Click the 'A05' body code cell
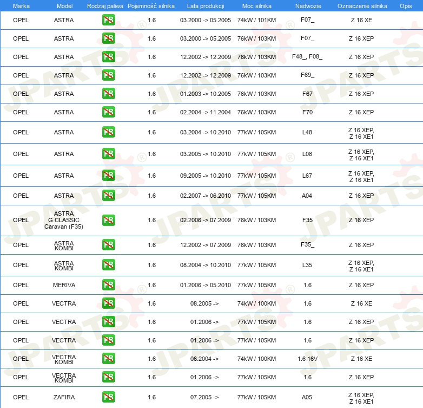423x408 pixels. pyautogui.click(x=307, y=397)
